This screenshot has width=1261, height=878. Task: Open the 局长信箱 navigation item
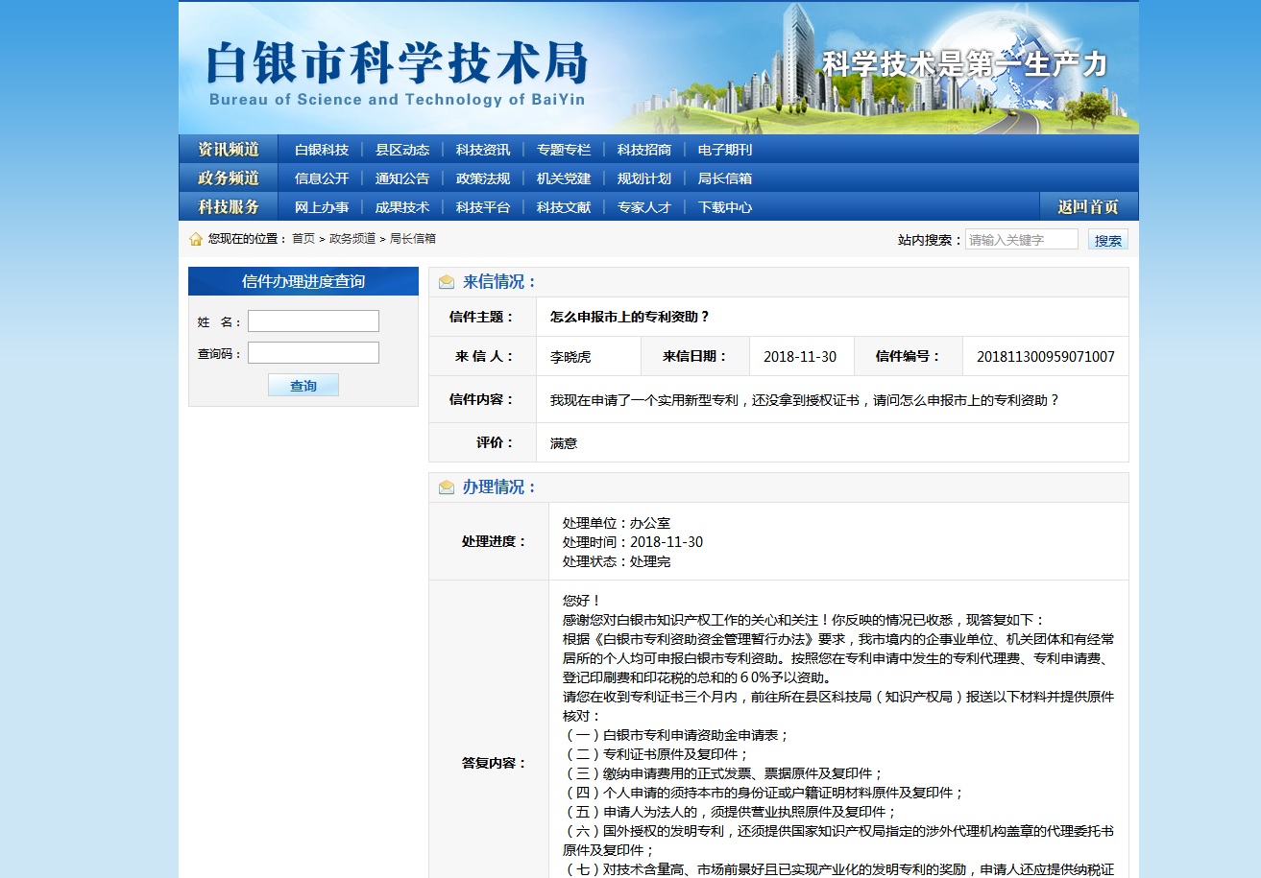click(724, 178)
